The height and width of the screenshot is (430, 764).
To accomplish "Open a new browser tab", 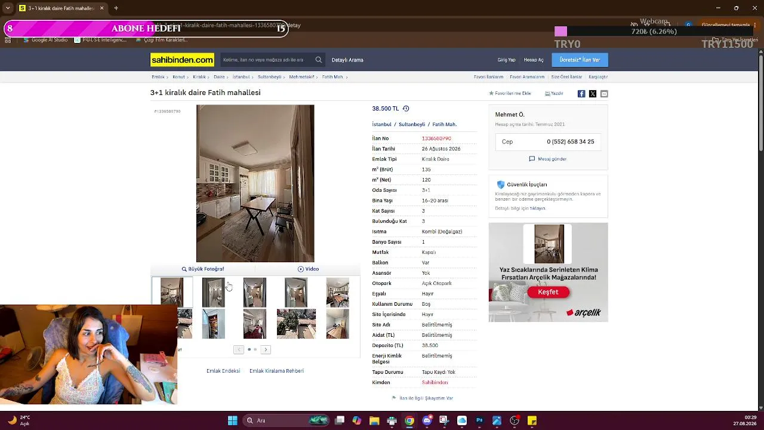I will coord(116,8).
